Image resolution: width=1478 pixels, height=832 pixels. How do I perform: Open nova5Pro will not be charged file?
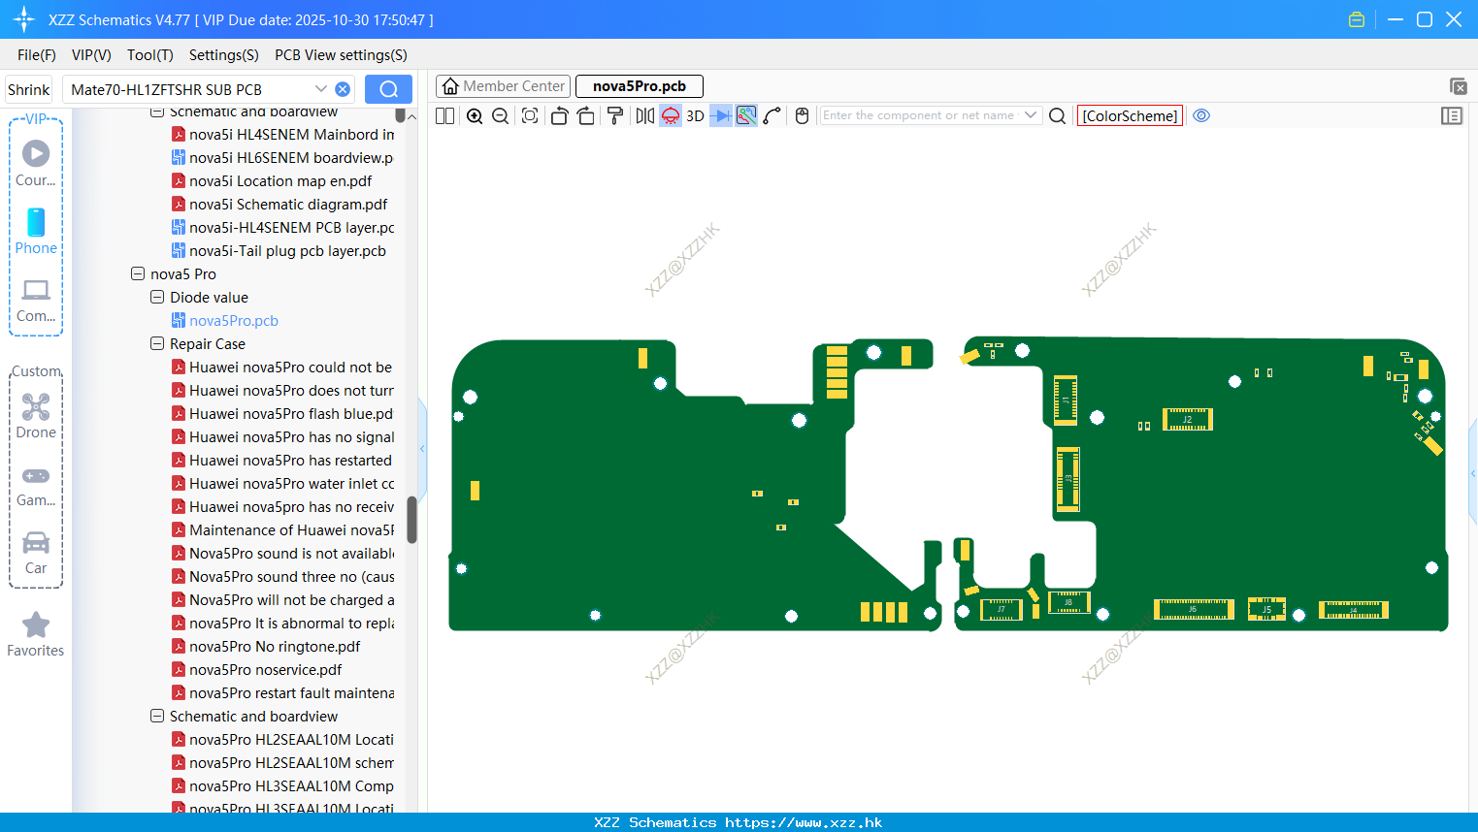click(291, 600)
